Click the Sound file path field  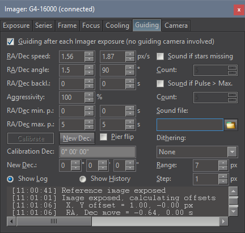pos(190,125)
